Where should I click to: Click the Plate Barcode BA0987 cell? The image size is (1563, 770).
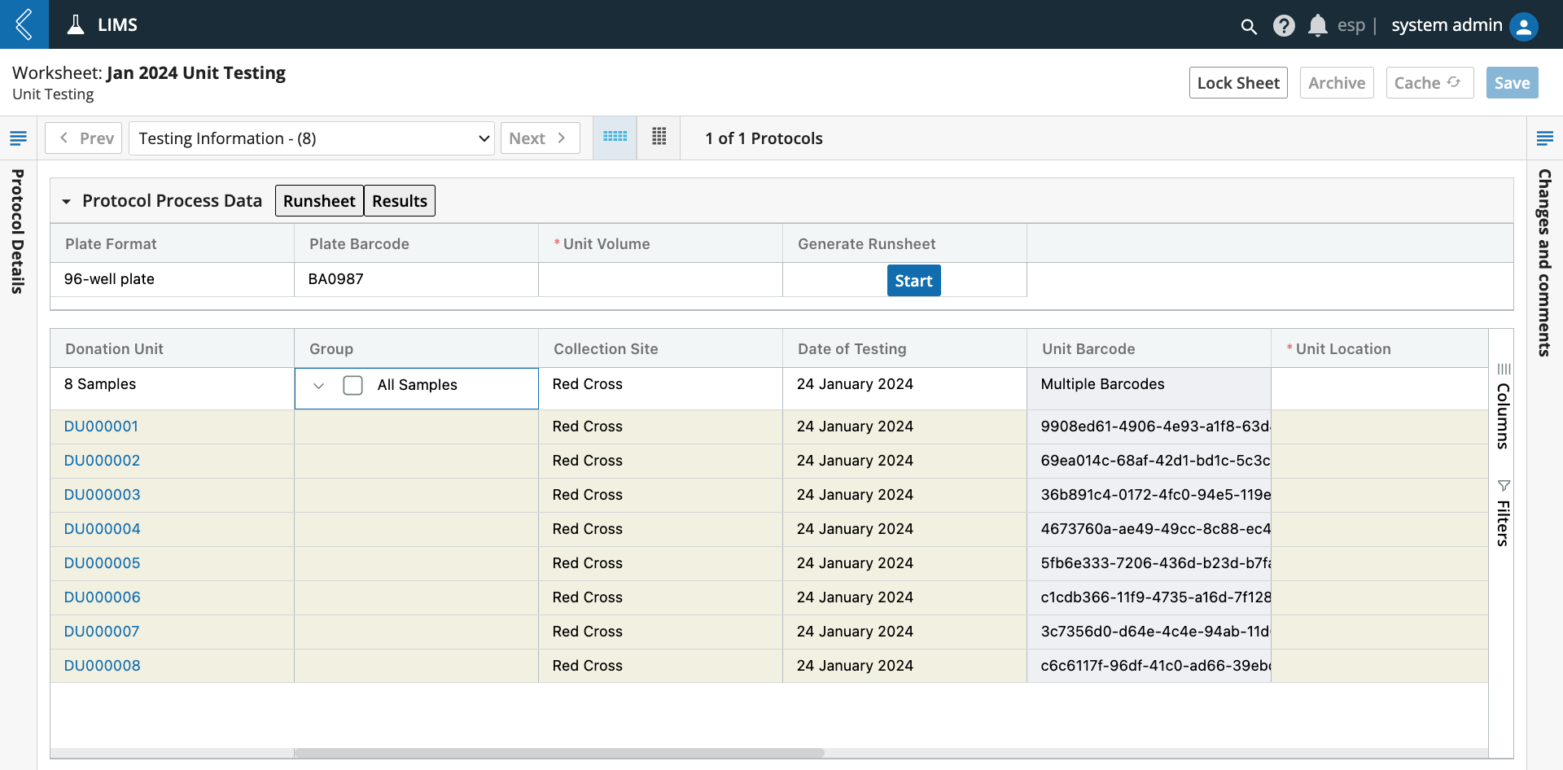pyautogui.click(x=416, y=279)
